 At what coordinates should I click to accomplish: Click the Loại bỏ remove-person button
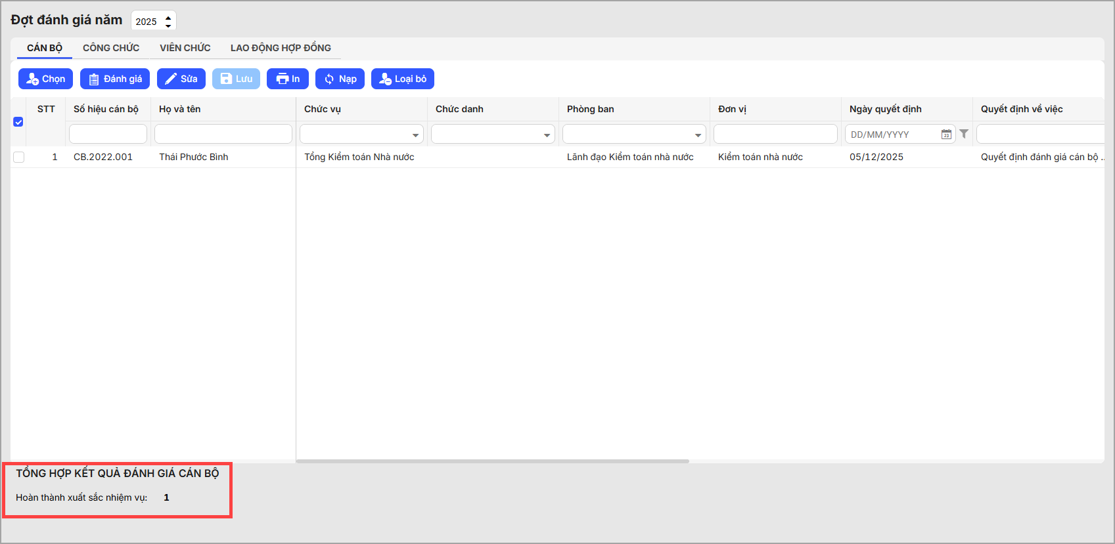click(x=403, y=79)
